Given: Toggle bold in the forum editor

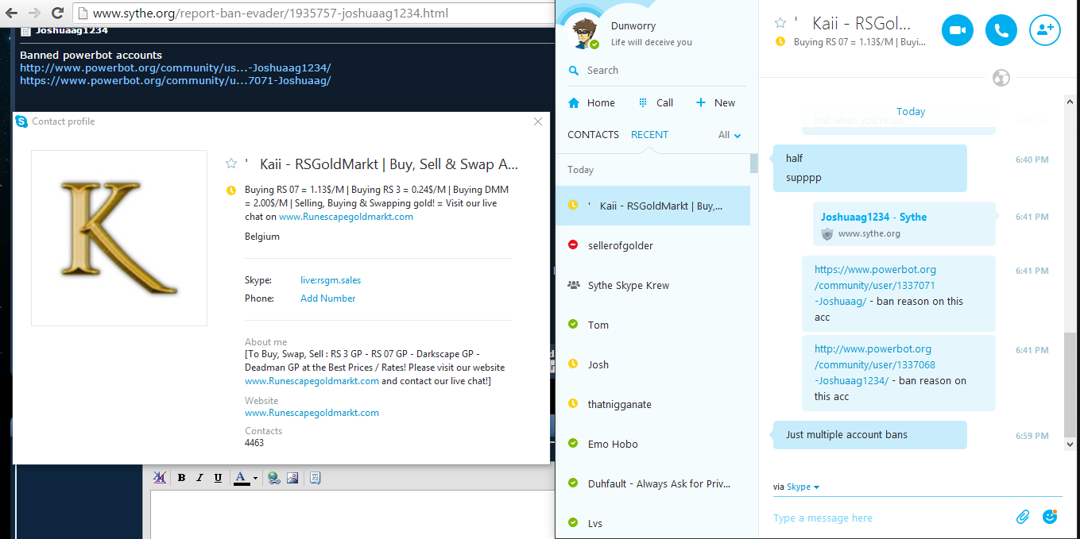Looking at the screenshot, I should 181,478.
